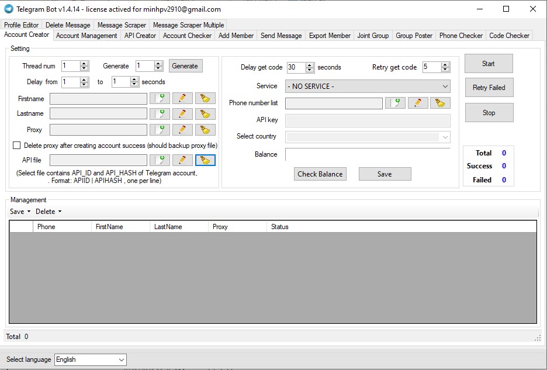Image resolution: width=547 pixels, height=370 pixels.
Task: Click the API key input field
Action: [368, 120]
